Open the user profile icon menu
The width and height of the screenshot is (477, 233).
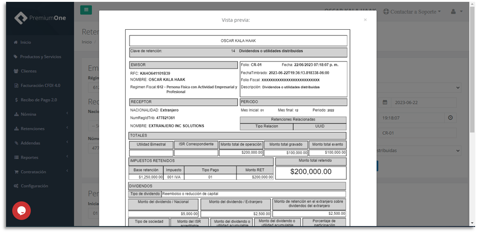pyautogui.click(x=454, y=12)
